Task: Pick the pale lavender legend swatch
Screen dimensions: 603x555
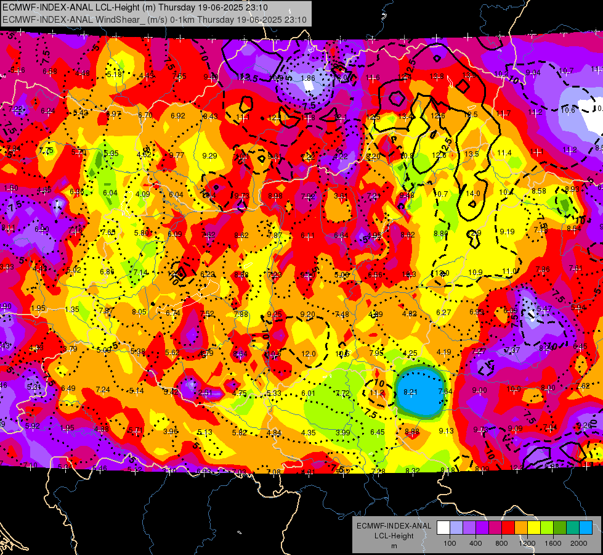Action: [456, 527]
